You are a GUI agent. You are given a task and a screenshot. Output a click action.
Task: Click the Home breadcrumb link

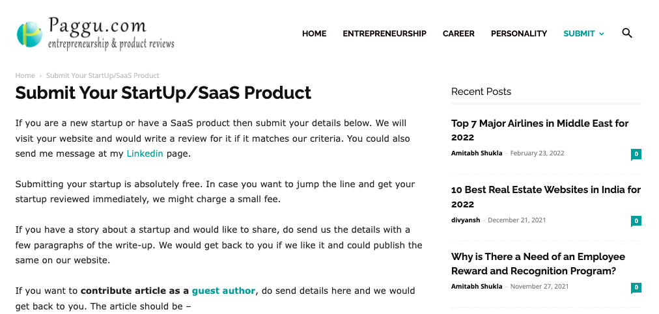pyautogui.click(x=25, y=75)
